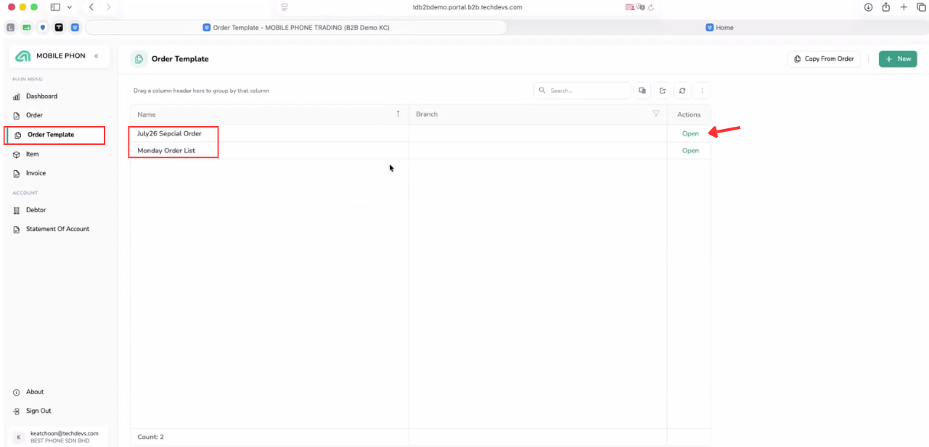Sort by the Name column header
929x447 pixels.
pos(147,114)
